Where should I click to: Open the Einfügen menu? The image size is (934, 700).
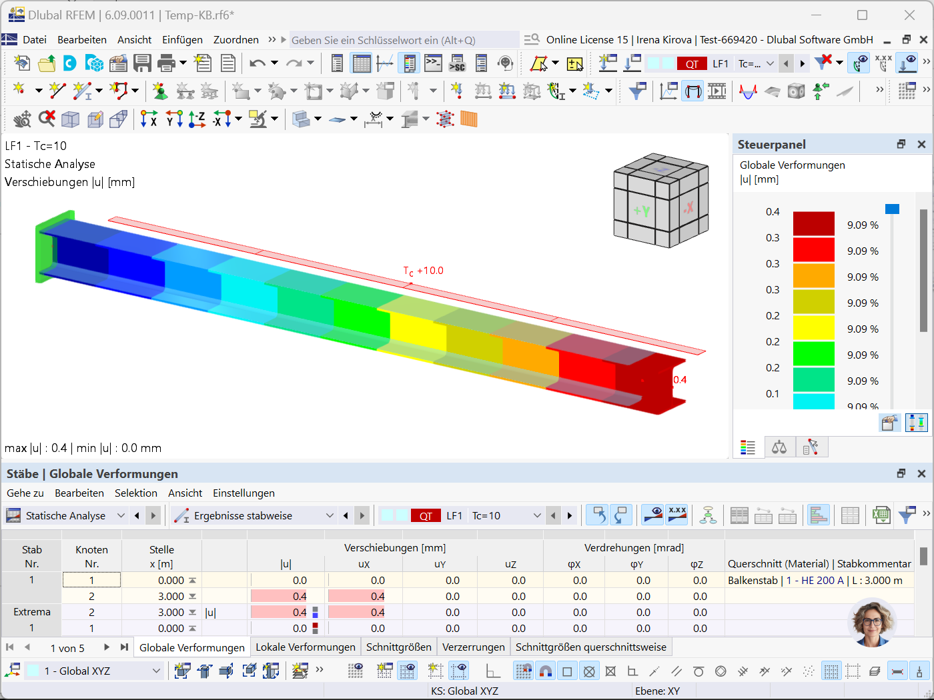point(181,39)
